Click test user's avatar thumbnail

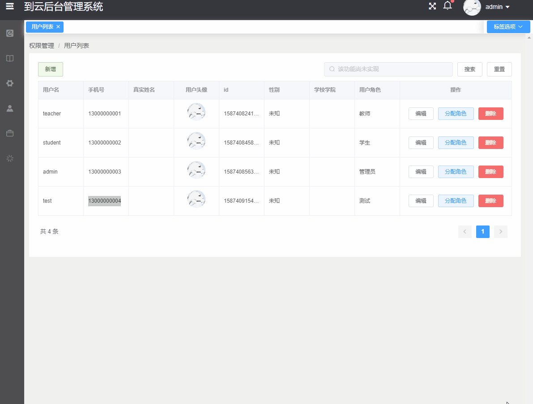click(196, 199)
